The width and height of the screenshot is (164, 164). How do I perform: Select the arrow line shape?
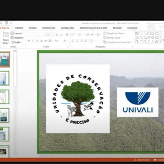145,34
